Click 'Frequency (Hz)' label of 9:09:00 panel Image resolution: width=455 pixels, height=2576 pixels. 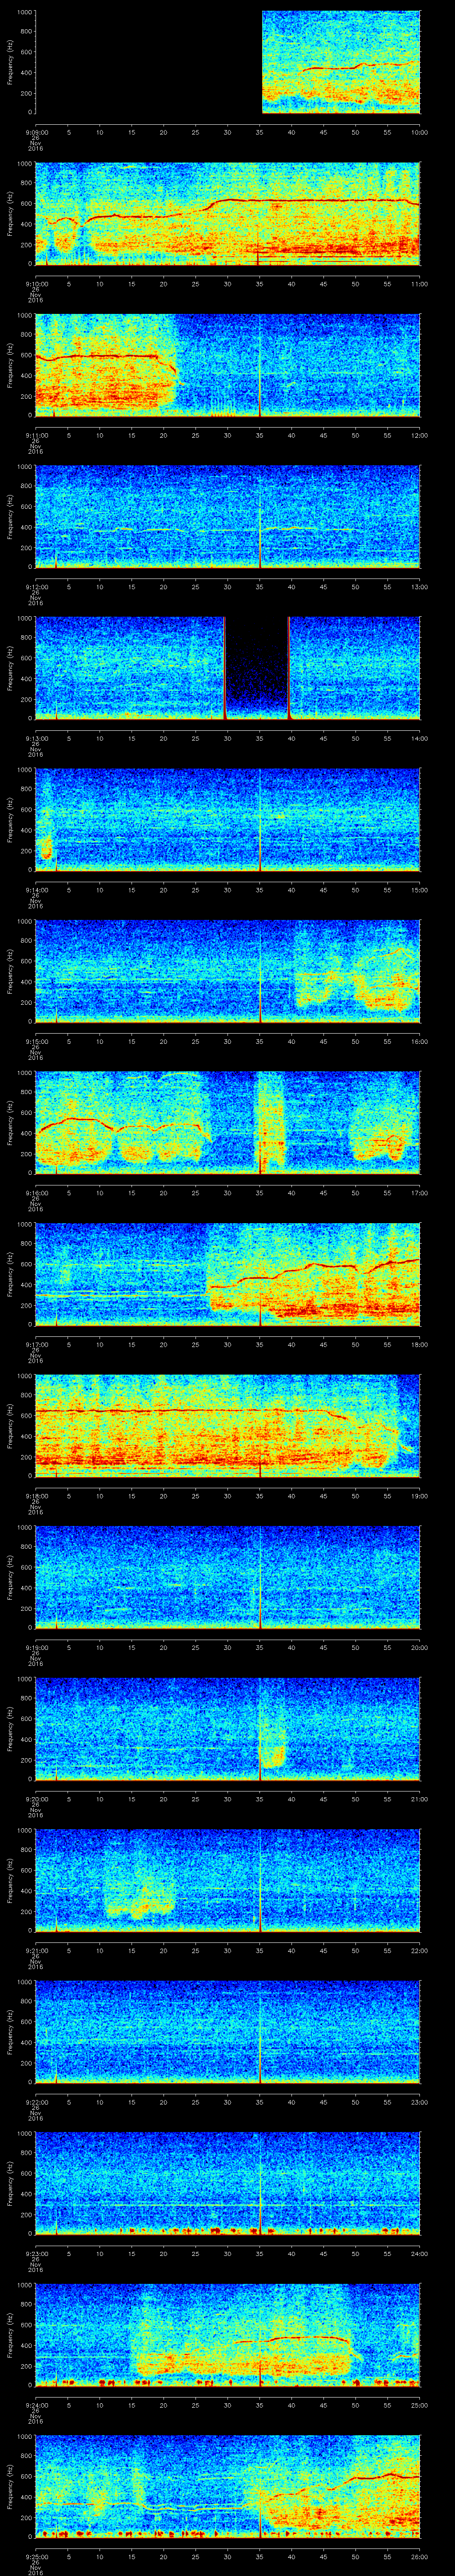click(x=10, y=62)
